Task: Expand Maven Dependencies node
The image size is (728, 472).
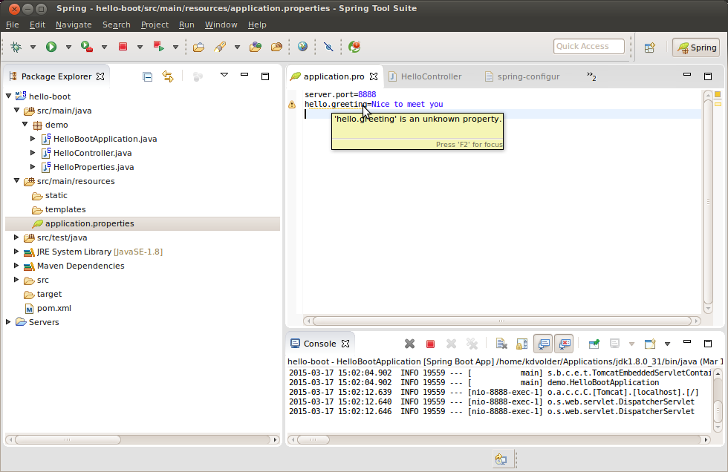Action: pyautogui.click(x=16, y=266)
